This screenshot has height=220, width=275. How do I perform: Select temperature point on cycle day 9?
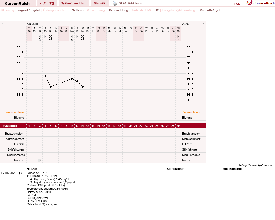[72, 79]
